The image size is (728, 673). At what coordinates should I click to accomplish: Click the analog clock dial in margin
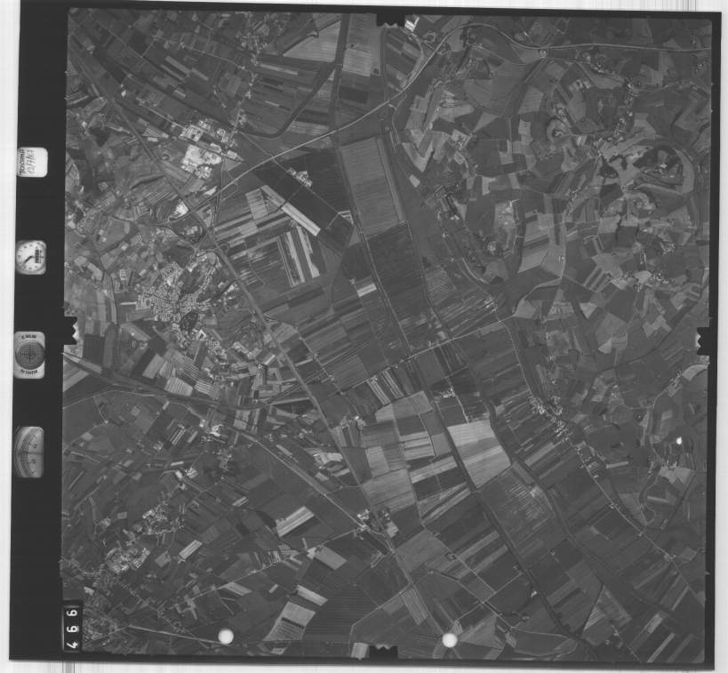[x=31, y=257]
